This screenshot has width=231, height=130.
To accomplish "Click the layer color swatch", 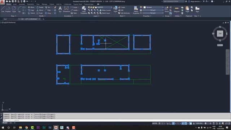I will pos(96,7).
